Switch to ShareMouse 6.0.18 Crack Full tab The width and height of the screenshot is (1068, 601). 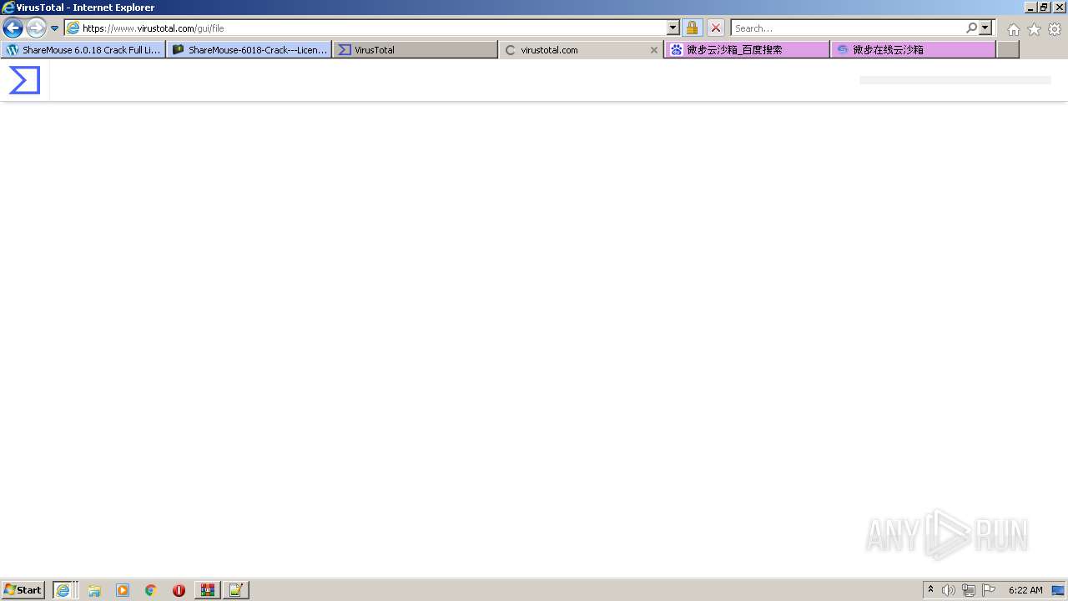pos(83,49)
